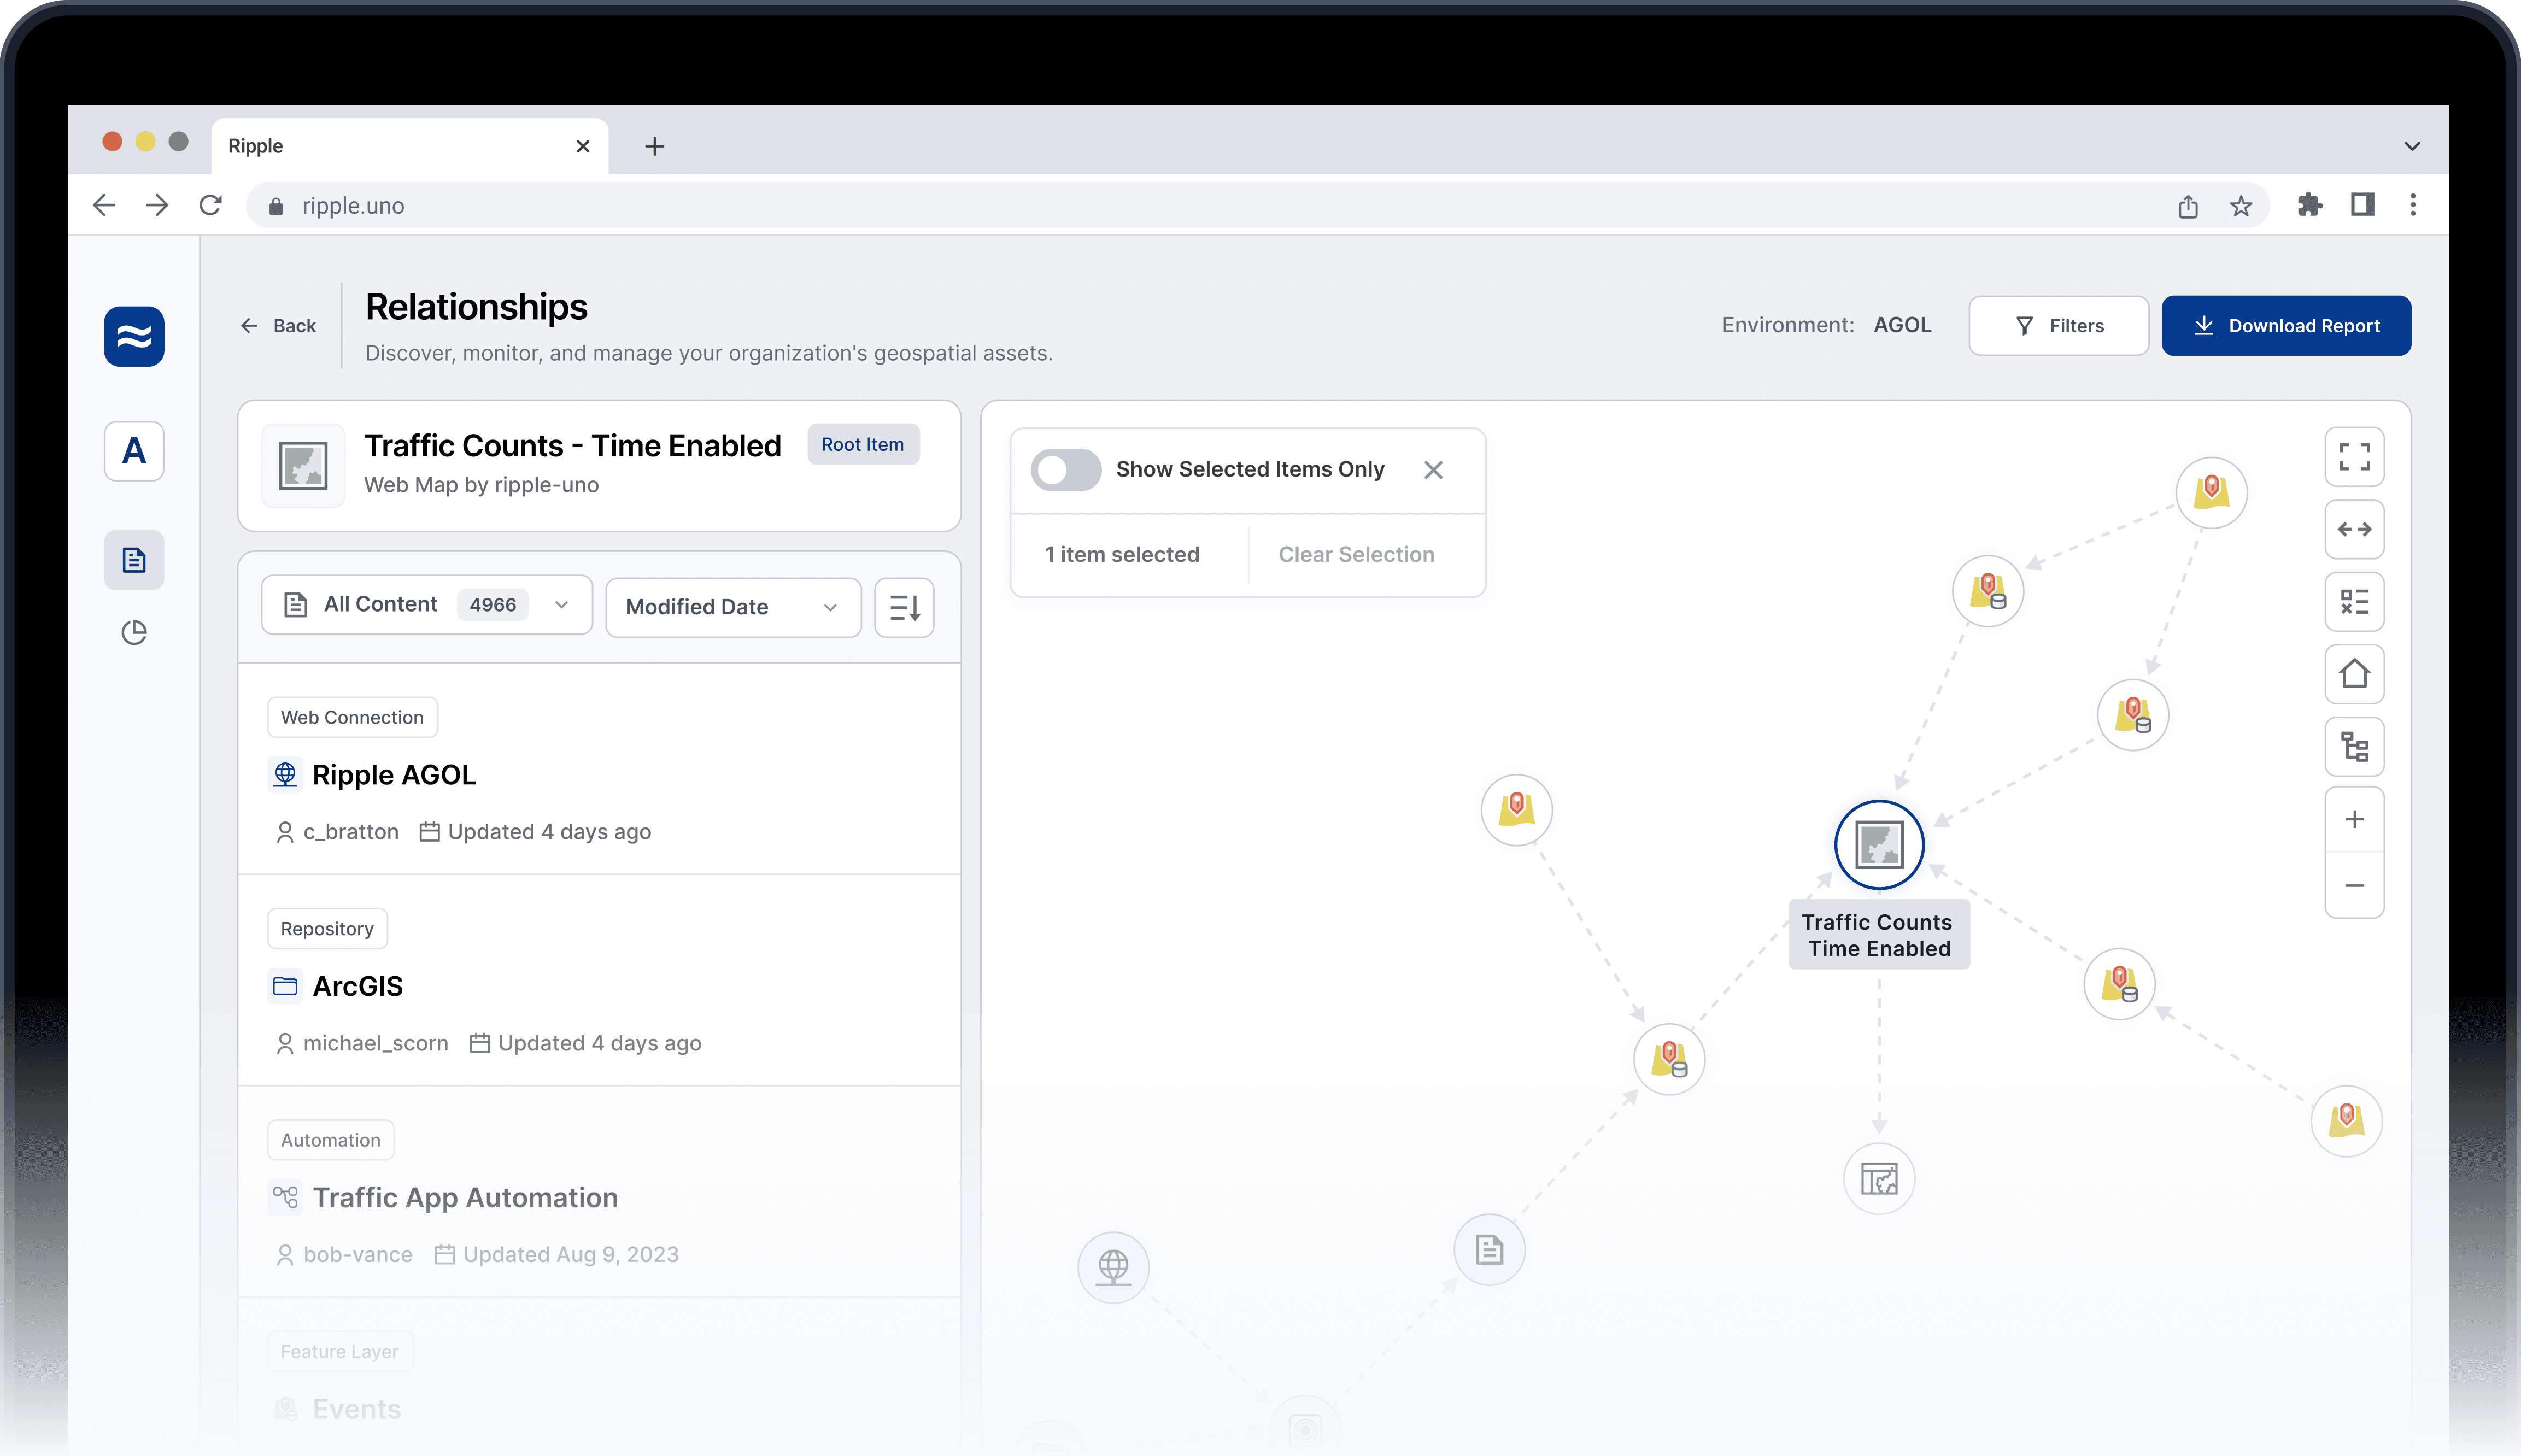The image size is (2521, 1456).
Task: Open the Traffic App Automation item
Action: point(599,1193)
